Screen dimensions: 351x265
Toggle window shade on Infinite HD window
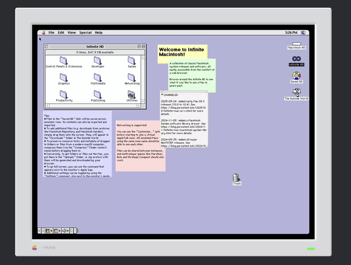tap(144, 47)
